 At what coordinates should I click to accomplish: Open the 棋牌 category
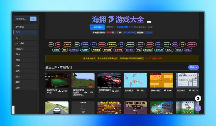(x=25, y=82)
